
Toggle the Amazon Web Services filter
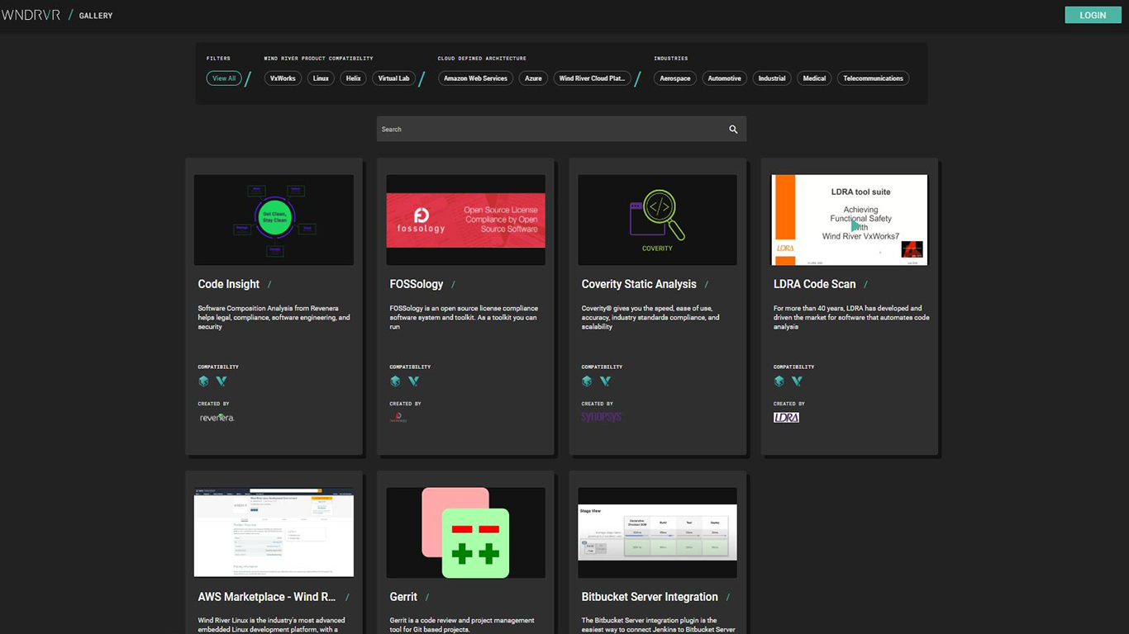click(x=475, y=78)
